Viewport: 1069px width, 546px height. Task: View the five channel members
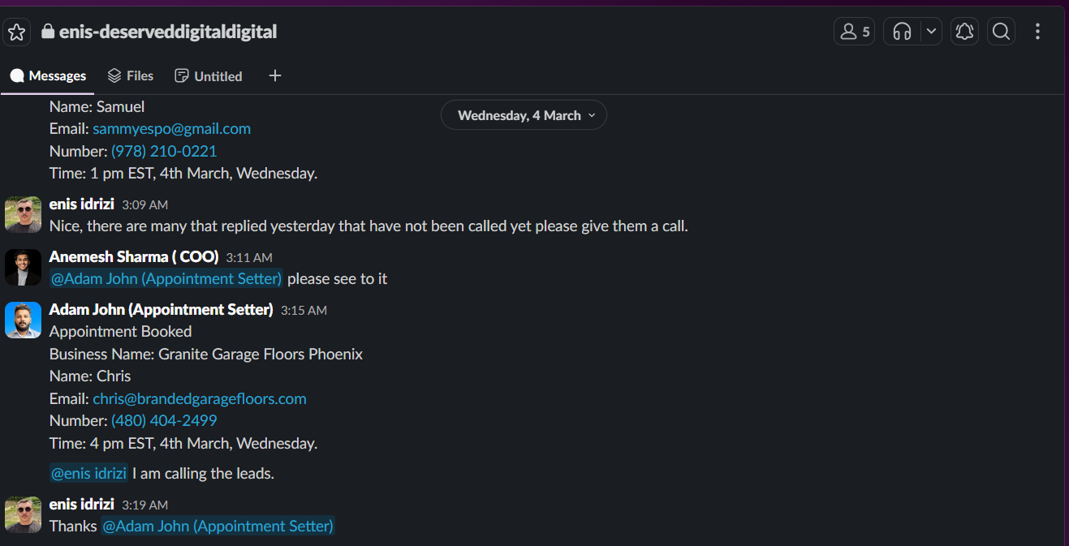click(x=854, y=32)
